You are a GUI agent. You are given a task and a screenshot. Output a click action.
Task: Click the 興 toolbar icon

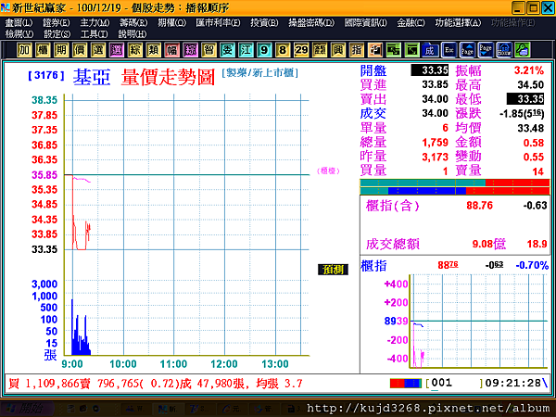click(x=338, y=50)
